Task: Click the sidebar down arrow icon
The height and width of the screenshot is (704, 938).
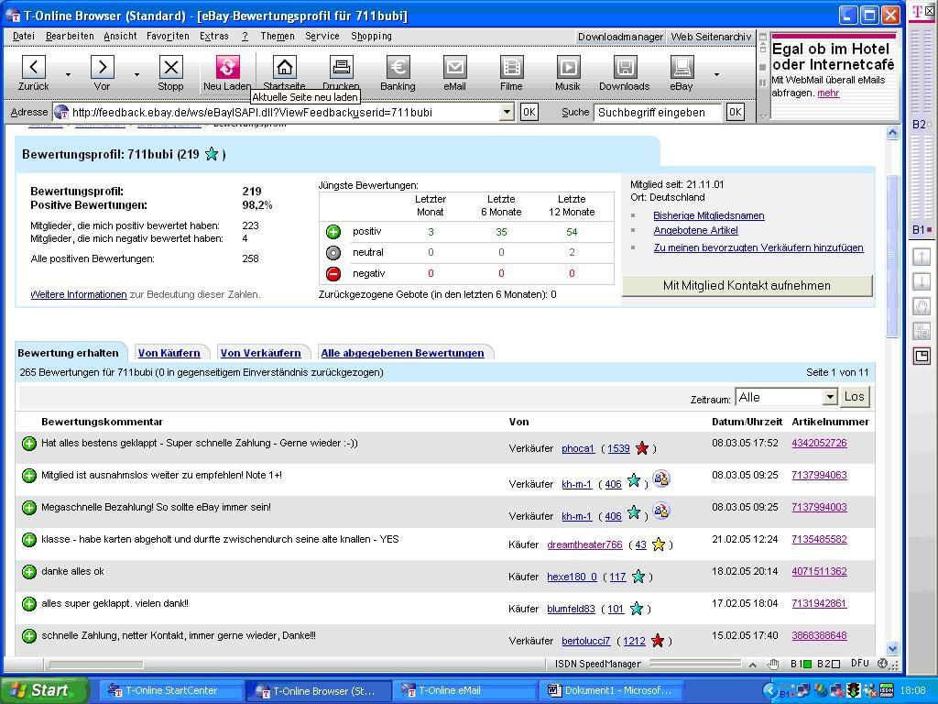Action: point(922,282)
